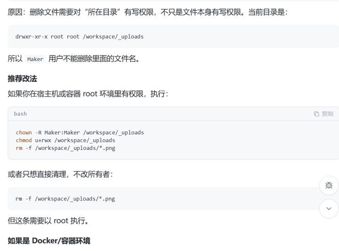Open the floating bug debug button
Image resolution: width=339 pixels, height=251 pixels.
[329, 185]
